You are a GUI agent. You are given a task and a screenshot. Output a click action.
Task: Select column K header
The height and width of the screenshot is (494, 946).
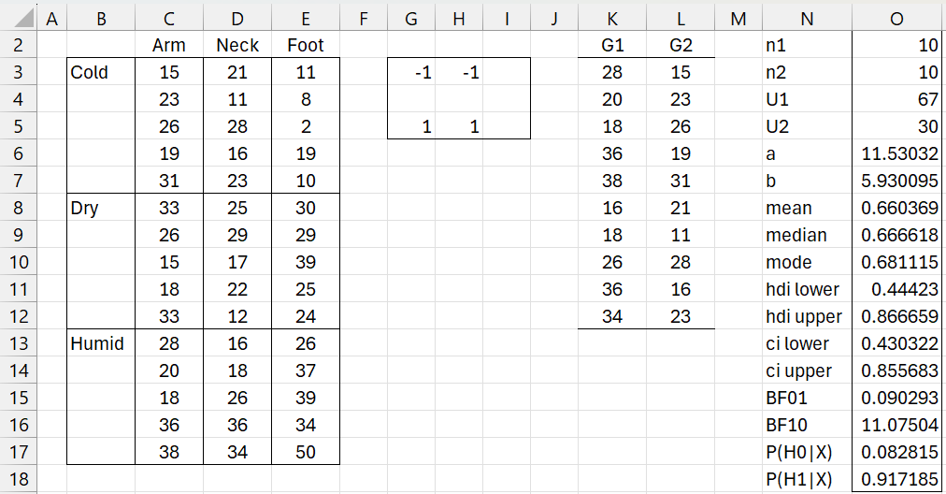pyautogui.click(x=612, y=17)
